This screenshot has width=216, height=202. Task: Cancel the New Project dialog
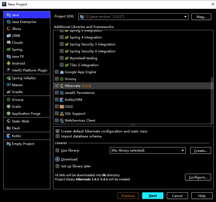(x=177, y=196)
